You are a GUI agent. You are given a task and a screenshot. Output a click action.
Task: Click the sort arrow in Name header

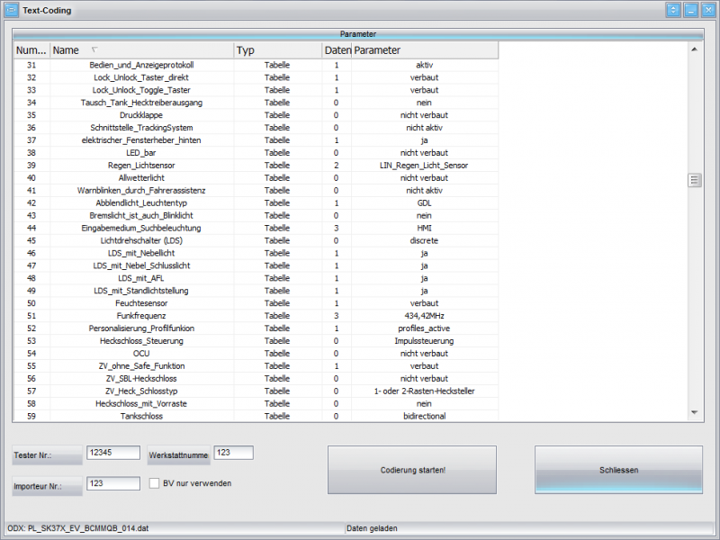click(94, 49)
